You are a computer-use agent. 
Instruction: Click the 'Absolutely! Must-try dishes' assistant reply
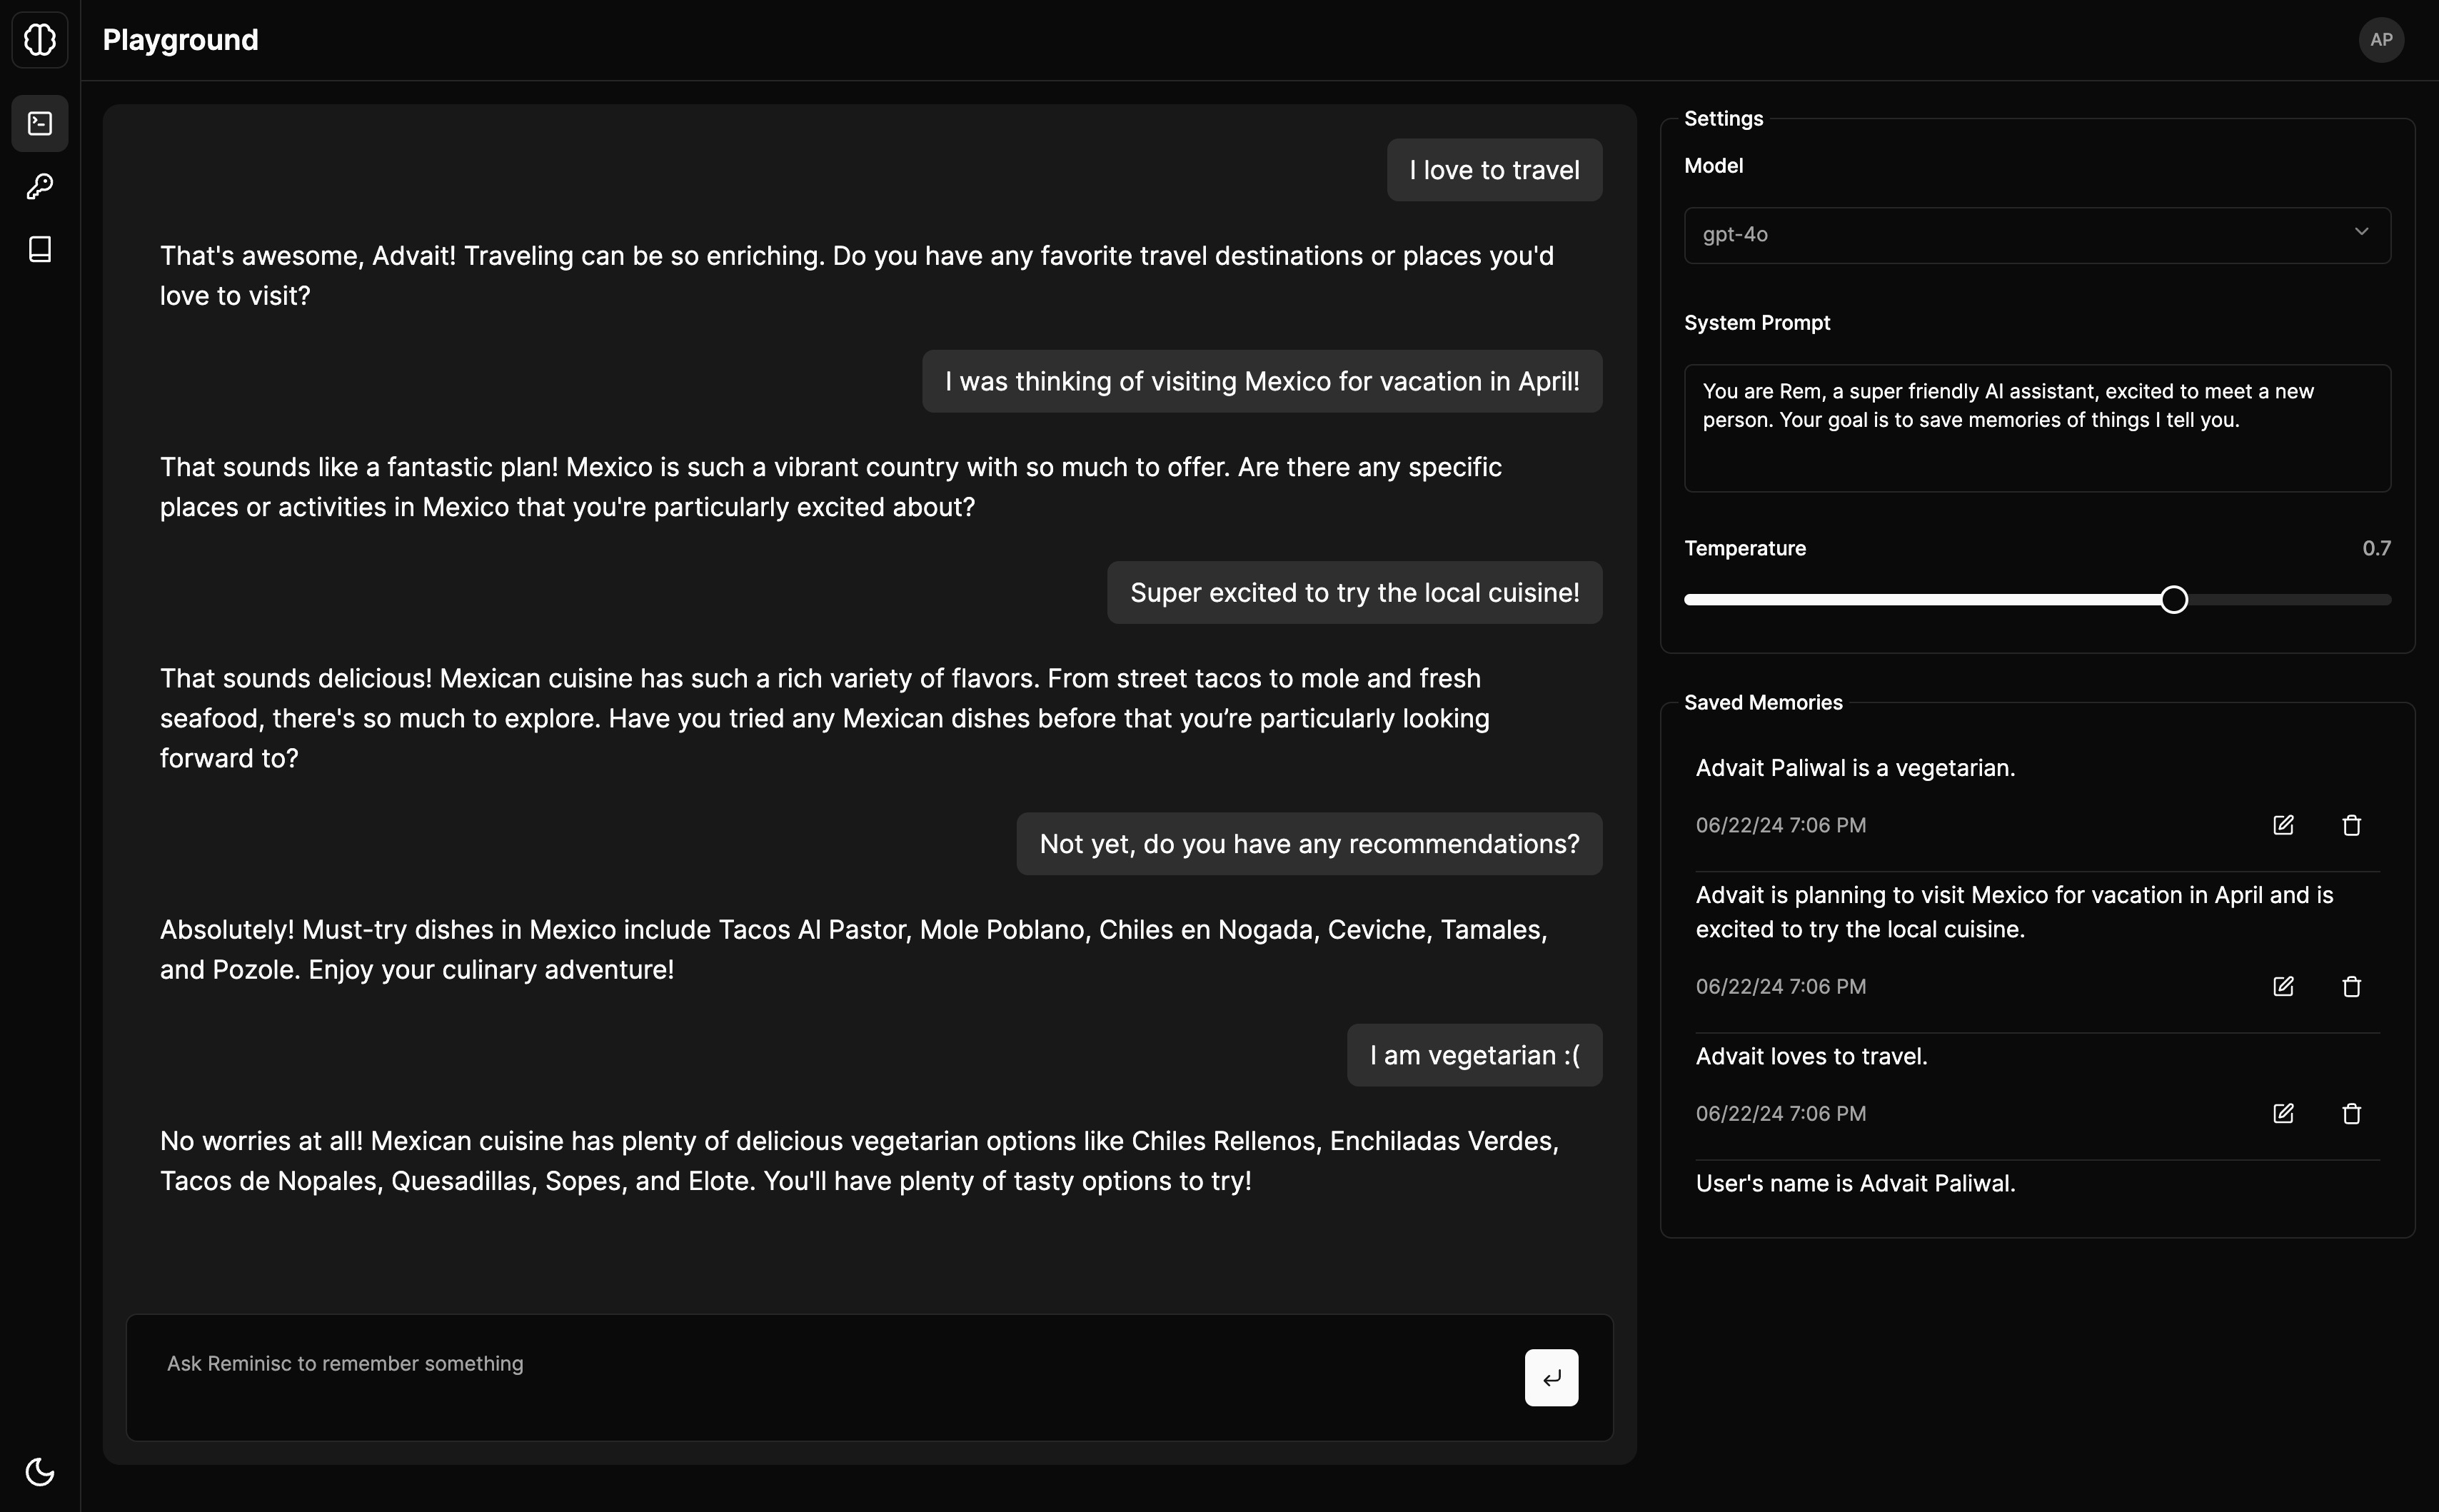pyautogui.click(x=853, y=949)
